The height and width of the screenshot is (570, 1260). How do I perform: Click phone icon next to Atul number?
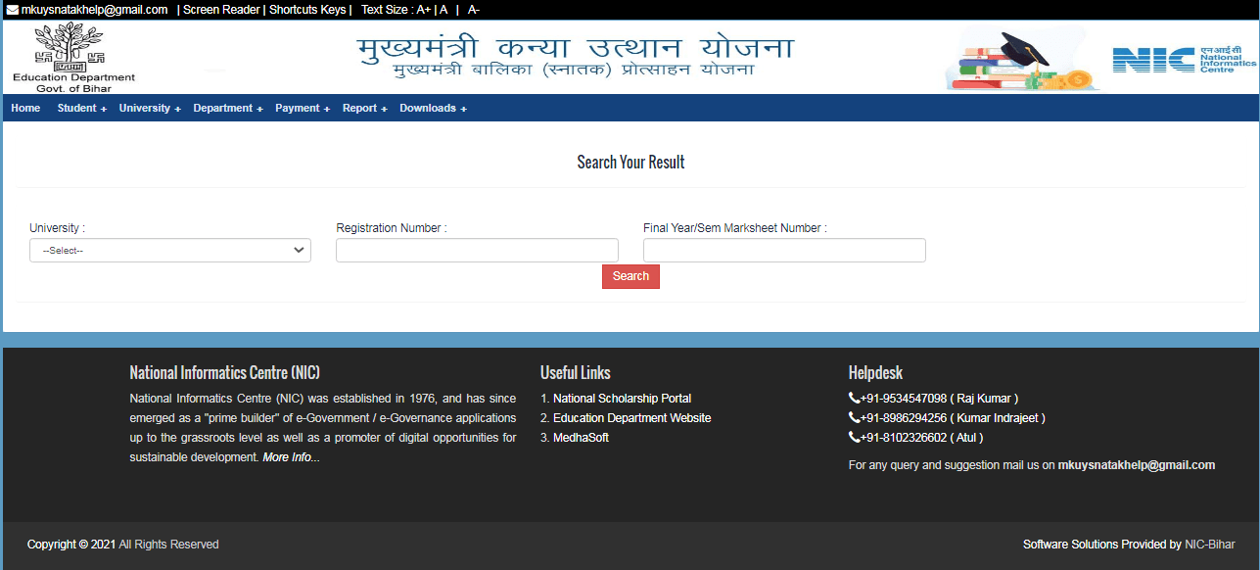(x=854, y=438)
